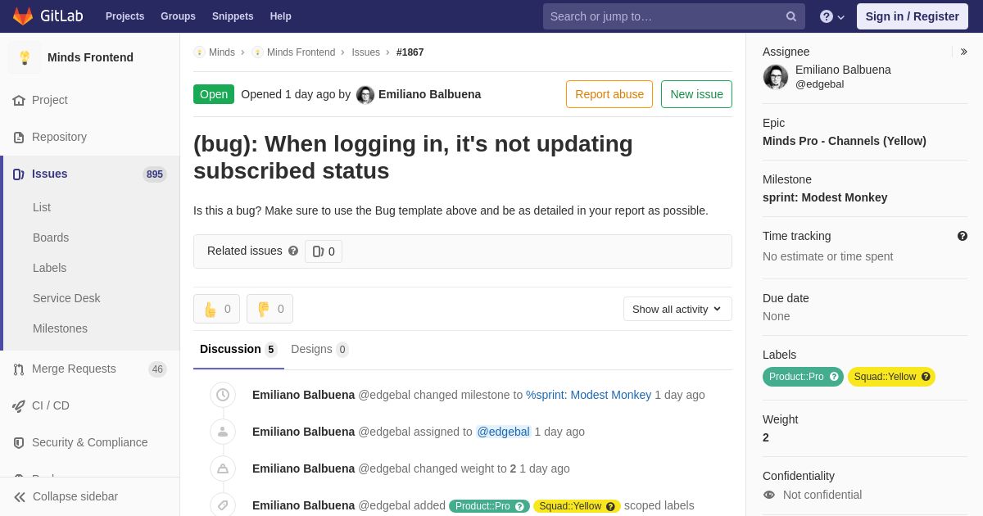Click the Collapse sidebar double-chevron icon

20,496
